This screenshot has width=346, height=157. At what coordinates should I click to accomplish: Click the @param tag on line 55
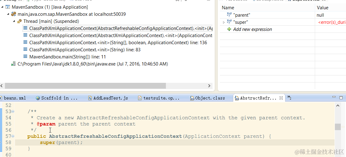(x=46, y=124)
